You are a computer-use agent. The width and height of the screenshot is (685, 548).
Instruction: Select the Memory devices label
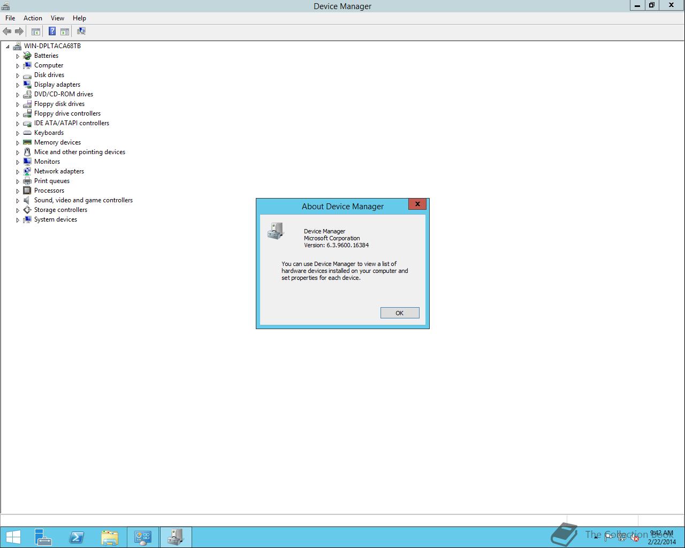coord(57,142)
